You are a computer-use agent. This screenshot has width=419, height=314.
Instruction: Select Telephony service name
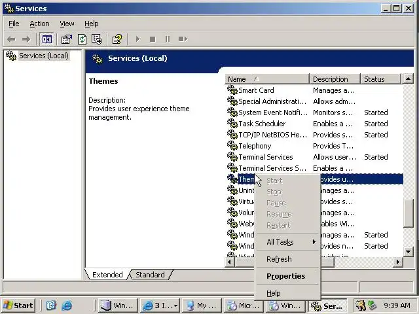(255, 146)
